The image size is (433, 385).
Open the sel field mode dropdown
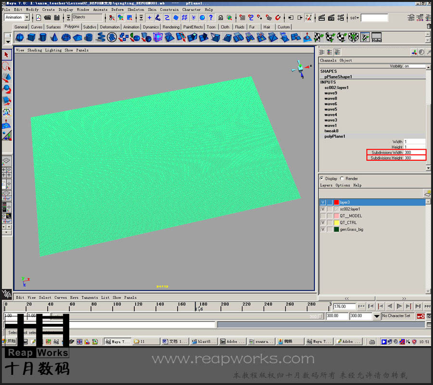click(355, 18)
